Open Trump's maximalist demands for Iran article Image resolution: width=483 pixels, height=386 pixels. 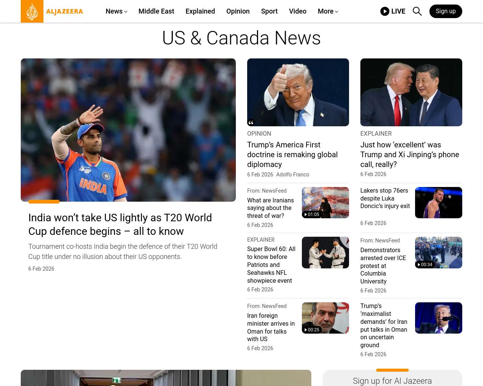[384, 325]
